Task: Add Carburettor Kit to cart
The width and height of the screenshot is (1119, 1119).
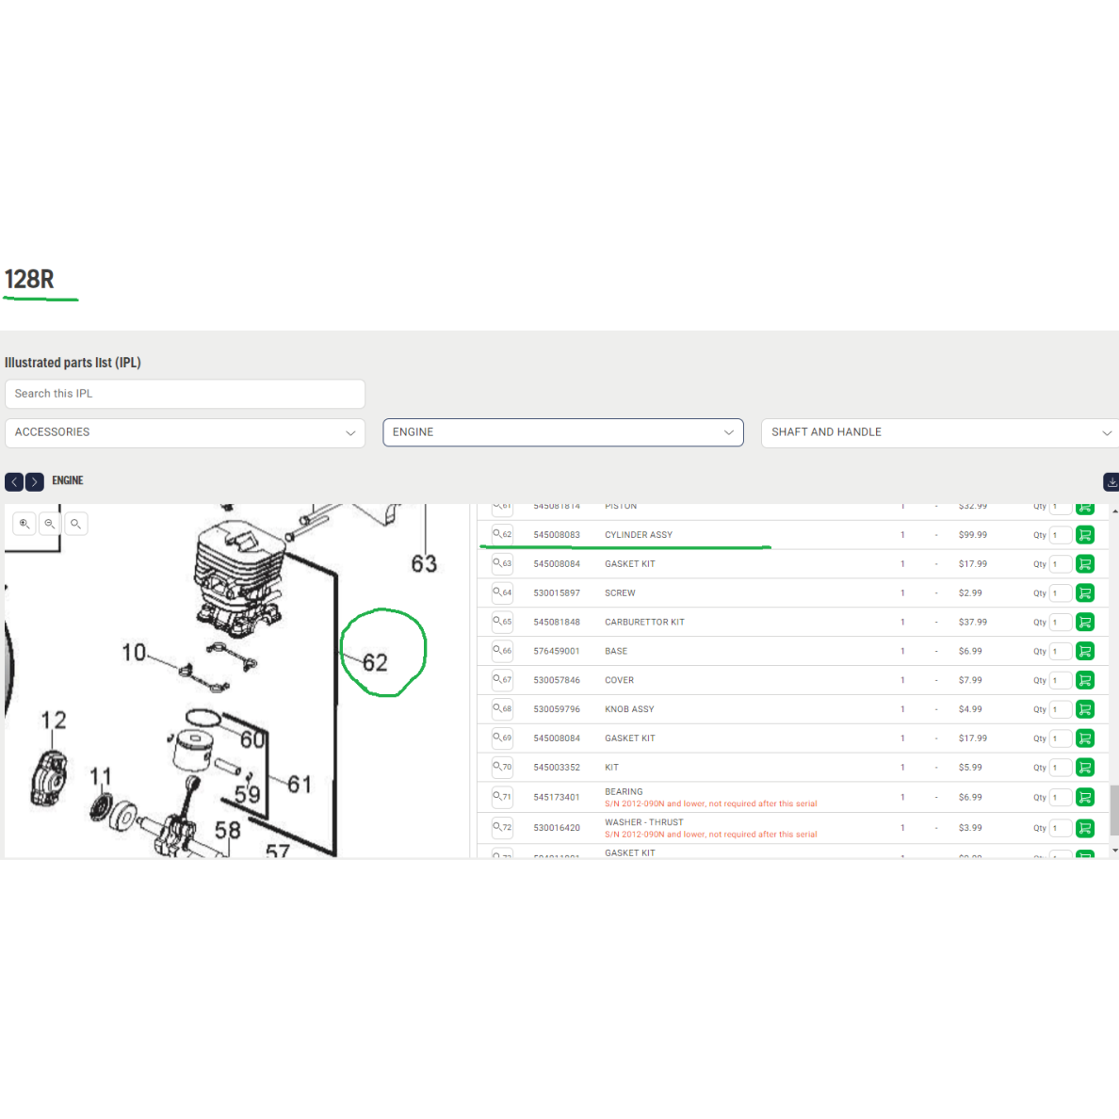Action: (x=1085, y=622)
